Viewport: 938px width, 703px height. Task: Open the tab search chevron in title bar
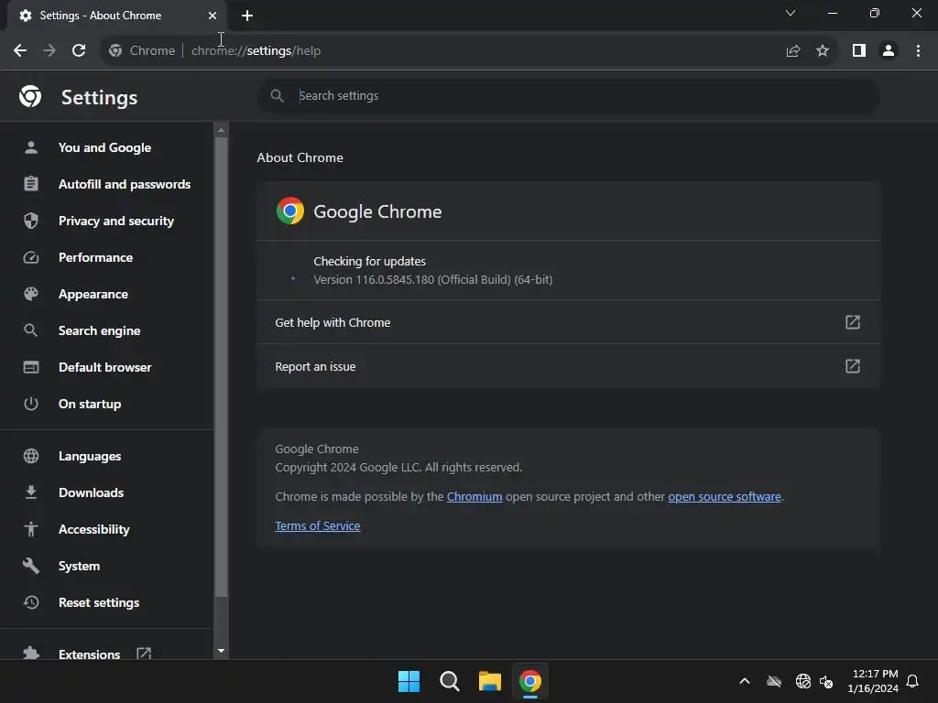(x=791, y=13)
